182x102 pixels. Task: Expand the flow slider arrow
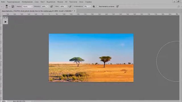(66, 7)
